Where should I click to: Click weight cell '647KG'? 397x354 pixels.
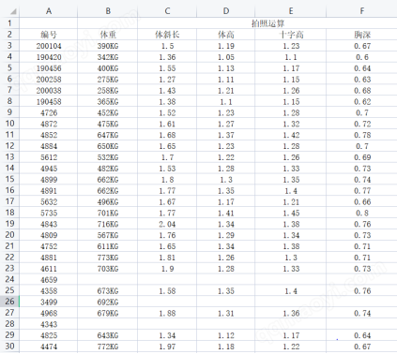pos(108,135)
